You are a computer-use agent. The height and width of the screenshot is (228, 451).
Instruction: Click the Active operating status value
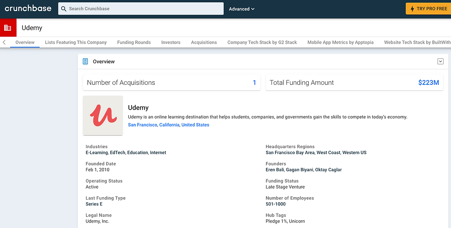tap(92, 187)
